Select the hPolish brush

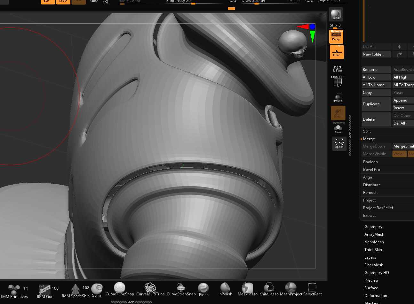226,287
